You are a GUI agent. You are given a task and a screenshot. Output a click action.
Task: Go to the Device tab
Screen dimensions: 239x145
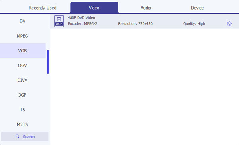click(x=197, y=8)
